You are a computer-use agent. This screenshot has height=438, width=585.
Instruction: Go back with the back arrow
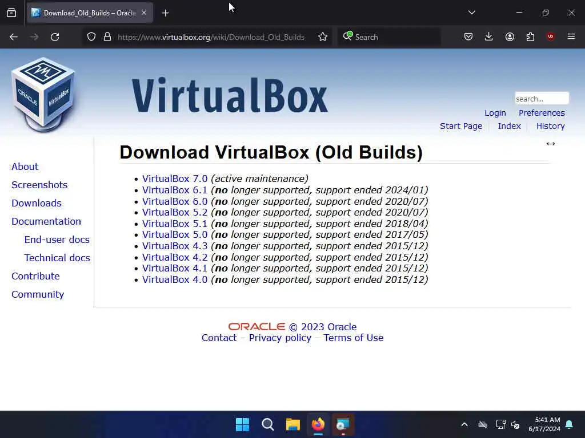14,37
